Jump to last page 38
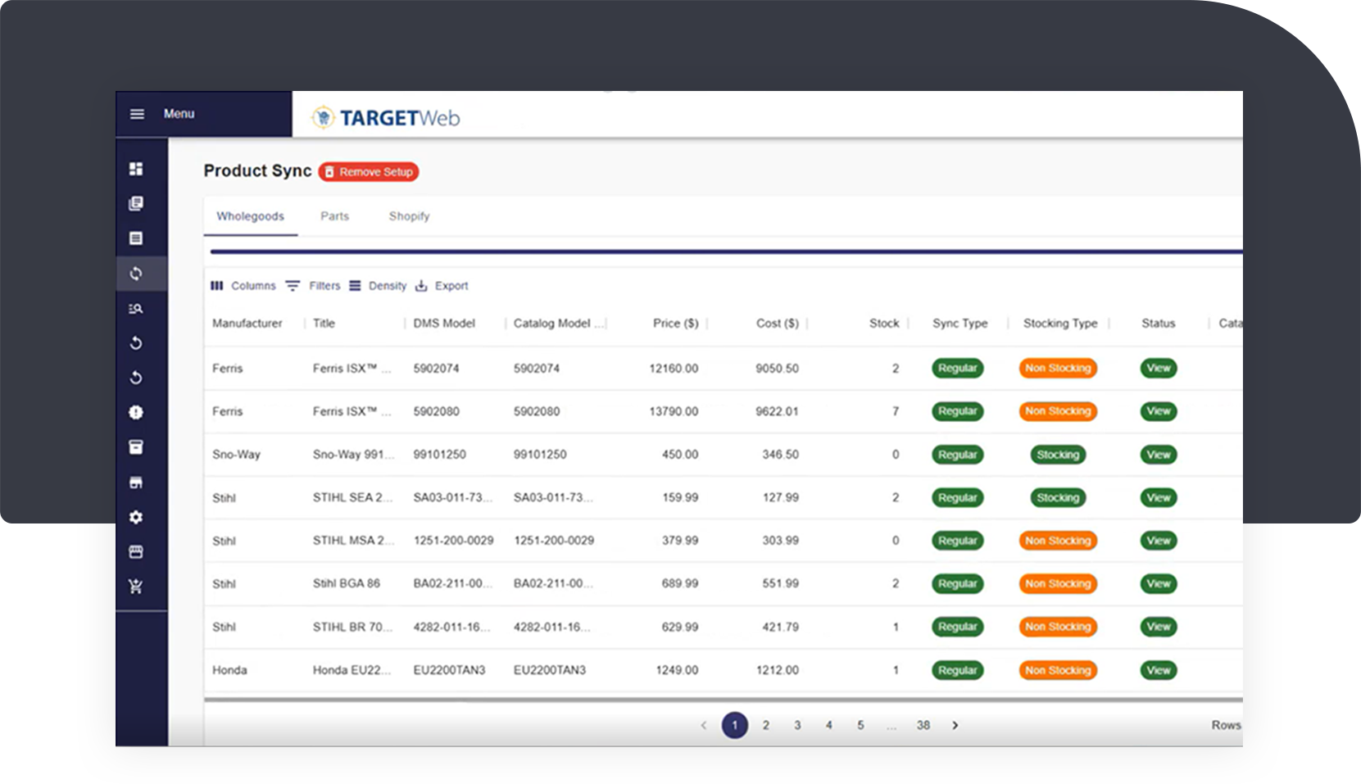The height and width of the screenshot is (784, 1361). click(x=923, y=726)
